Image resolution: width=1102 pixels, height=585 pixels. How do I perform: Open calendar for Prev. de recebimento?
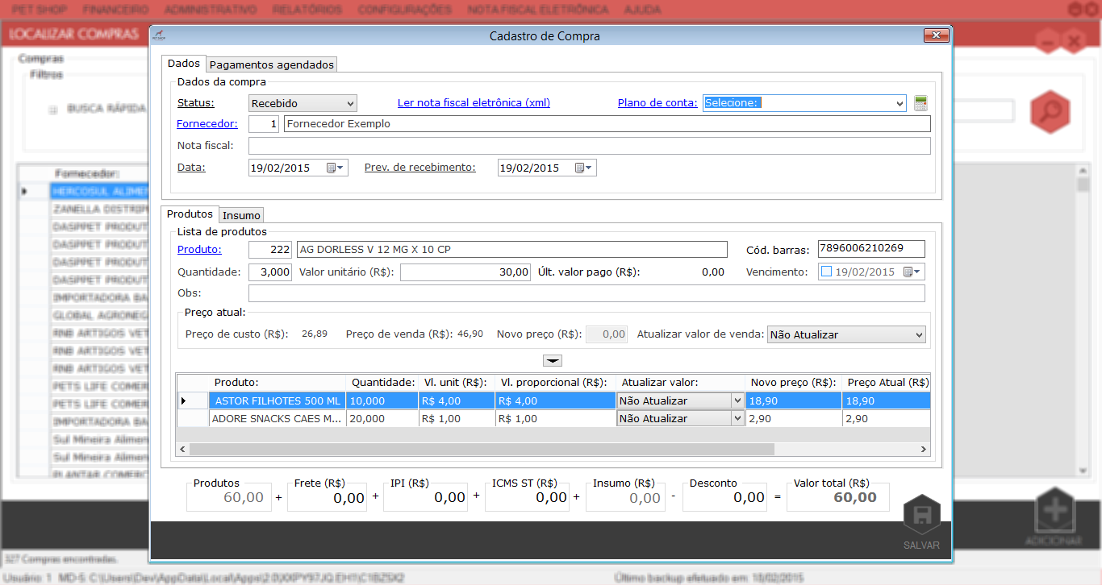[584, 168]
